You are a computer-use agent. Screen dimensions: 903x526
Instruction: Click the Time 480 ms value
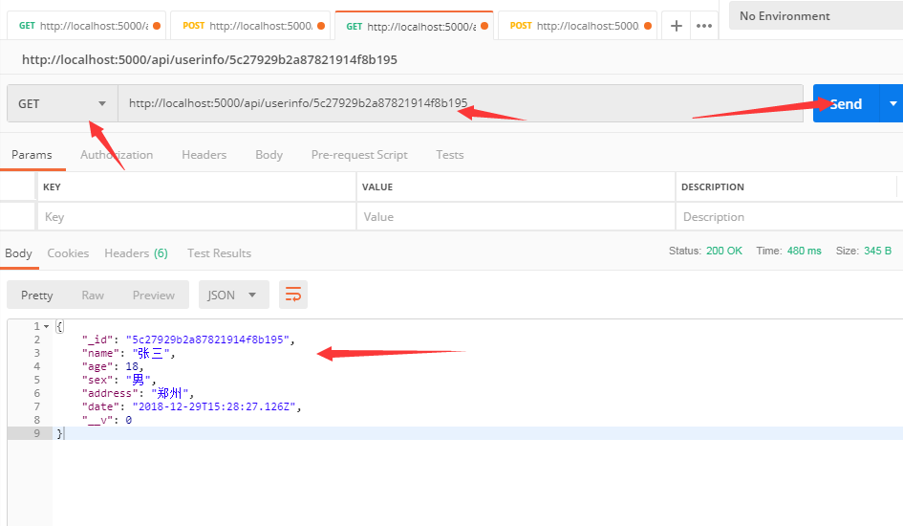pos(804,252)
